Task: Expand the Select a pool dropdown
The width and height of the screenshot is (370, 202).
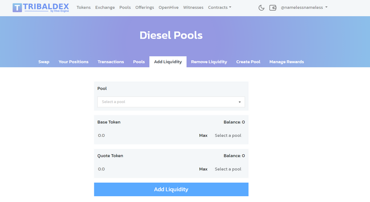Action: (x=171, y=102)
